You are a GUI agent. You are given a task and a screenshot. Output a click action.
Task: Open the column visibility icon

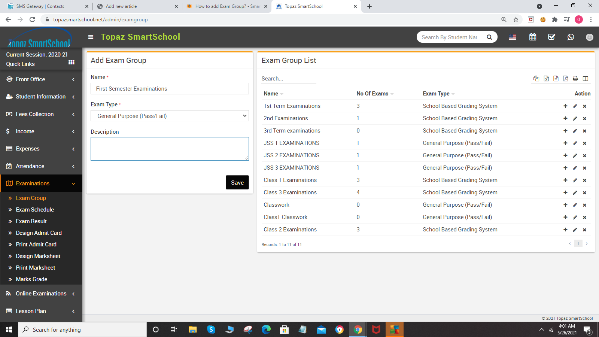(585, 78)
